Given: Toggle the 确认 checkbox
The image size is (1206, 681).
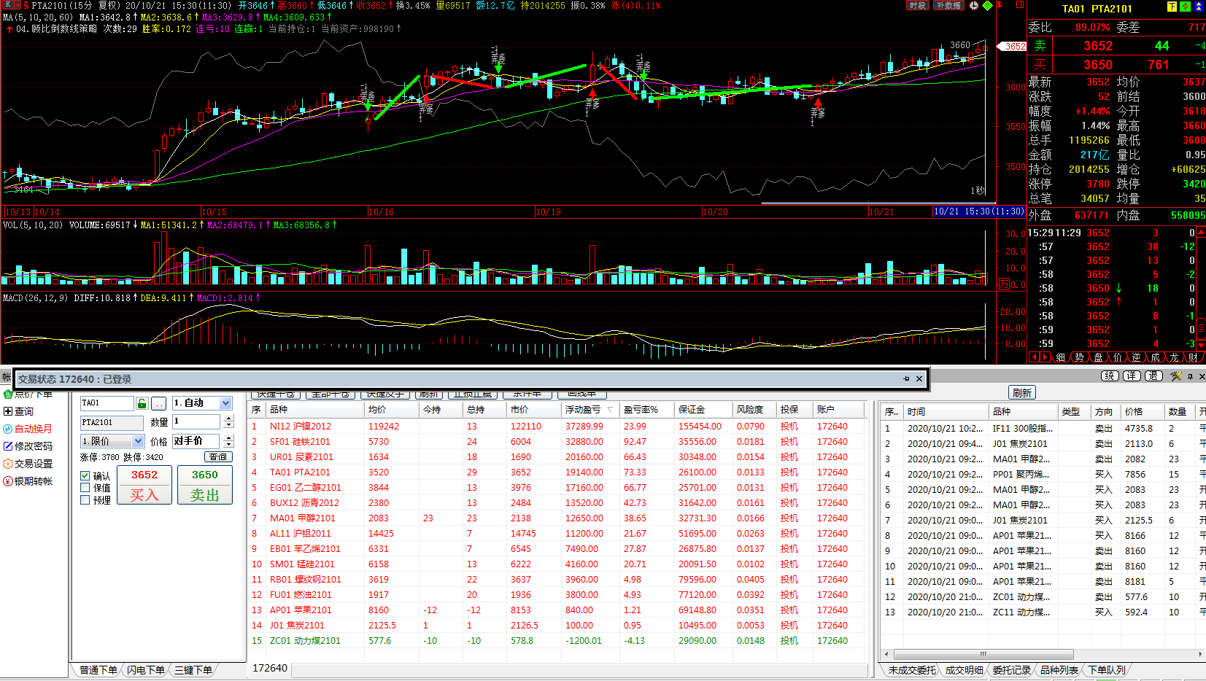Looking at the screenshot, I should [x=85, y=476].
